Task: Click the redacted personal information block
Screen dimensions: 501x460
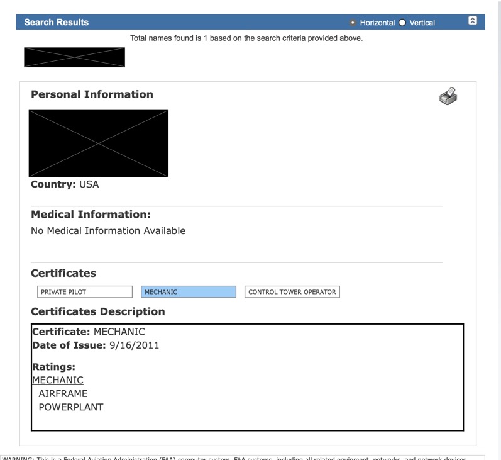Action: point(99,143)
